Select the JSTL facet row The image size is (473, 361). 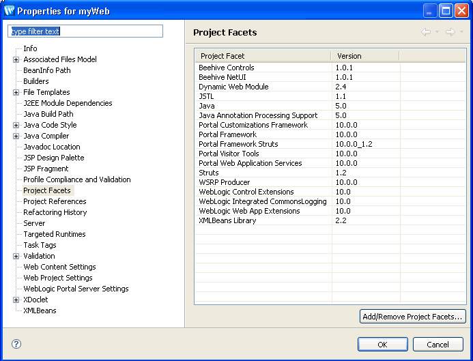coord(330,96)
